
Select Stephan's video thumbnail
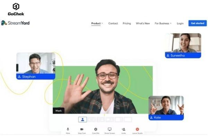coord(35,64)
